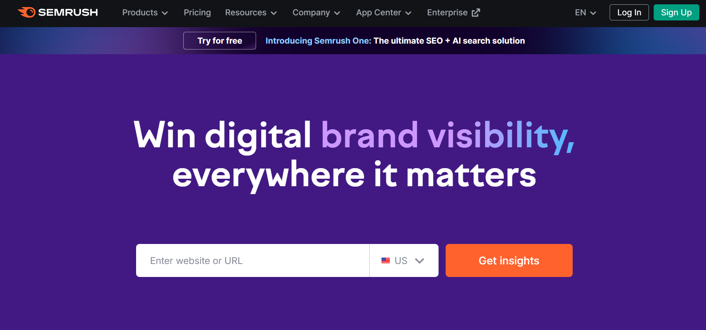Screen dimensions: 706x330
Task: Click the Try for free button
Action: click(219, 40)
